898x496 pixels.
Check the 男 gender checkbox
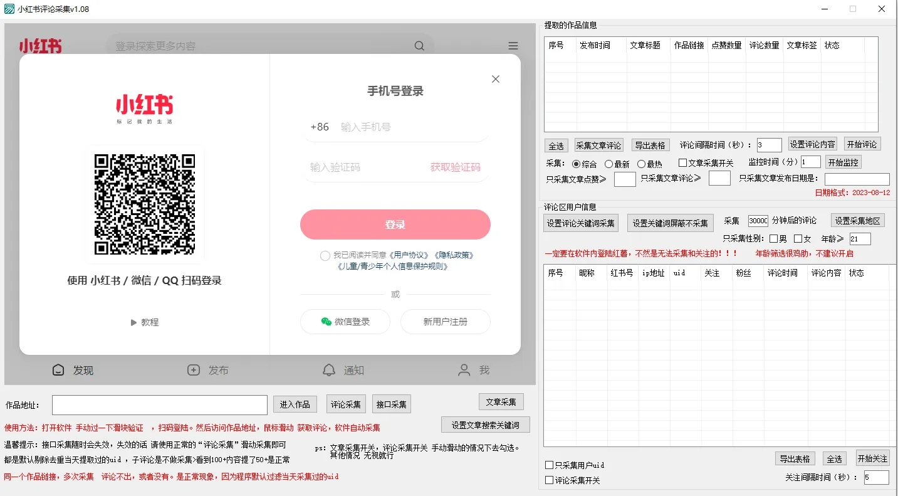click(773, 239)
